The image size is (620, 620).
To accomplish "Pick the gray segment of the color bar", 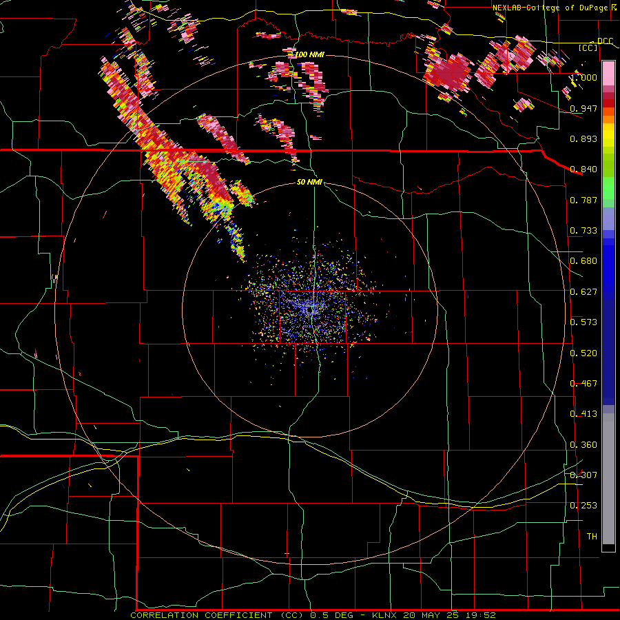I will 608,479.
